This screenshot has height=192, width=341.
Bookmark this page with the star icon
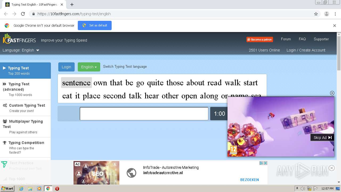pos(316,14)
